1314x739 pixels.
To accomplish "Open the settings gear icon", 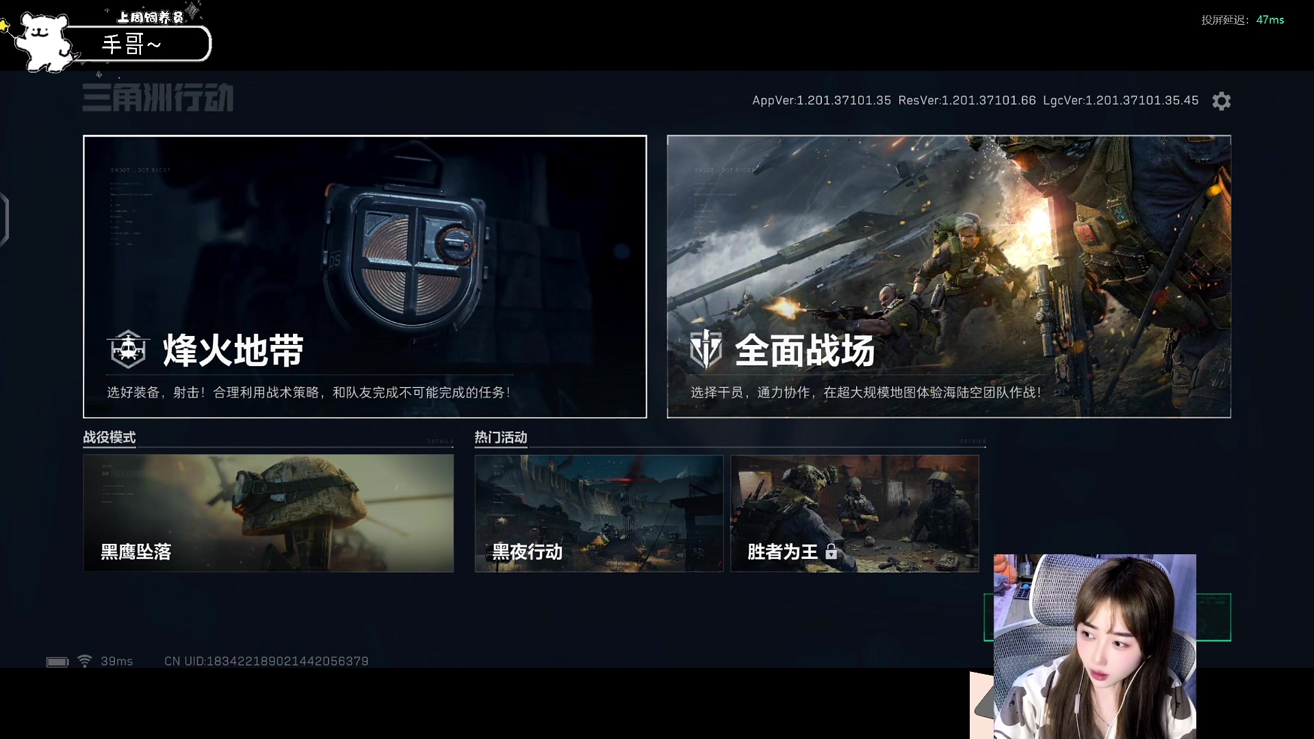I will click(x=1221, y=101).
